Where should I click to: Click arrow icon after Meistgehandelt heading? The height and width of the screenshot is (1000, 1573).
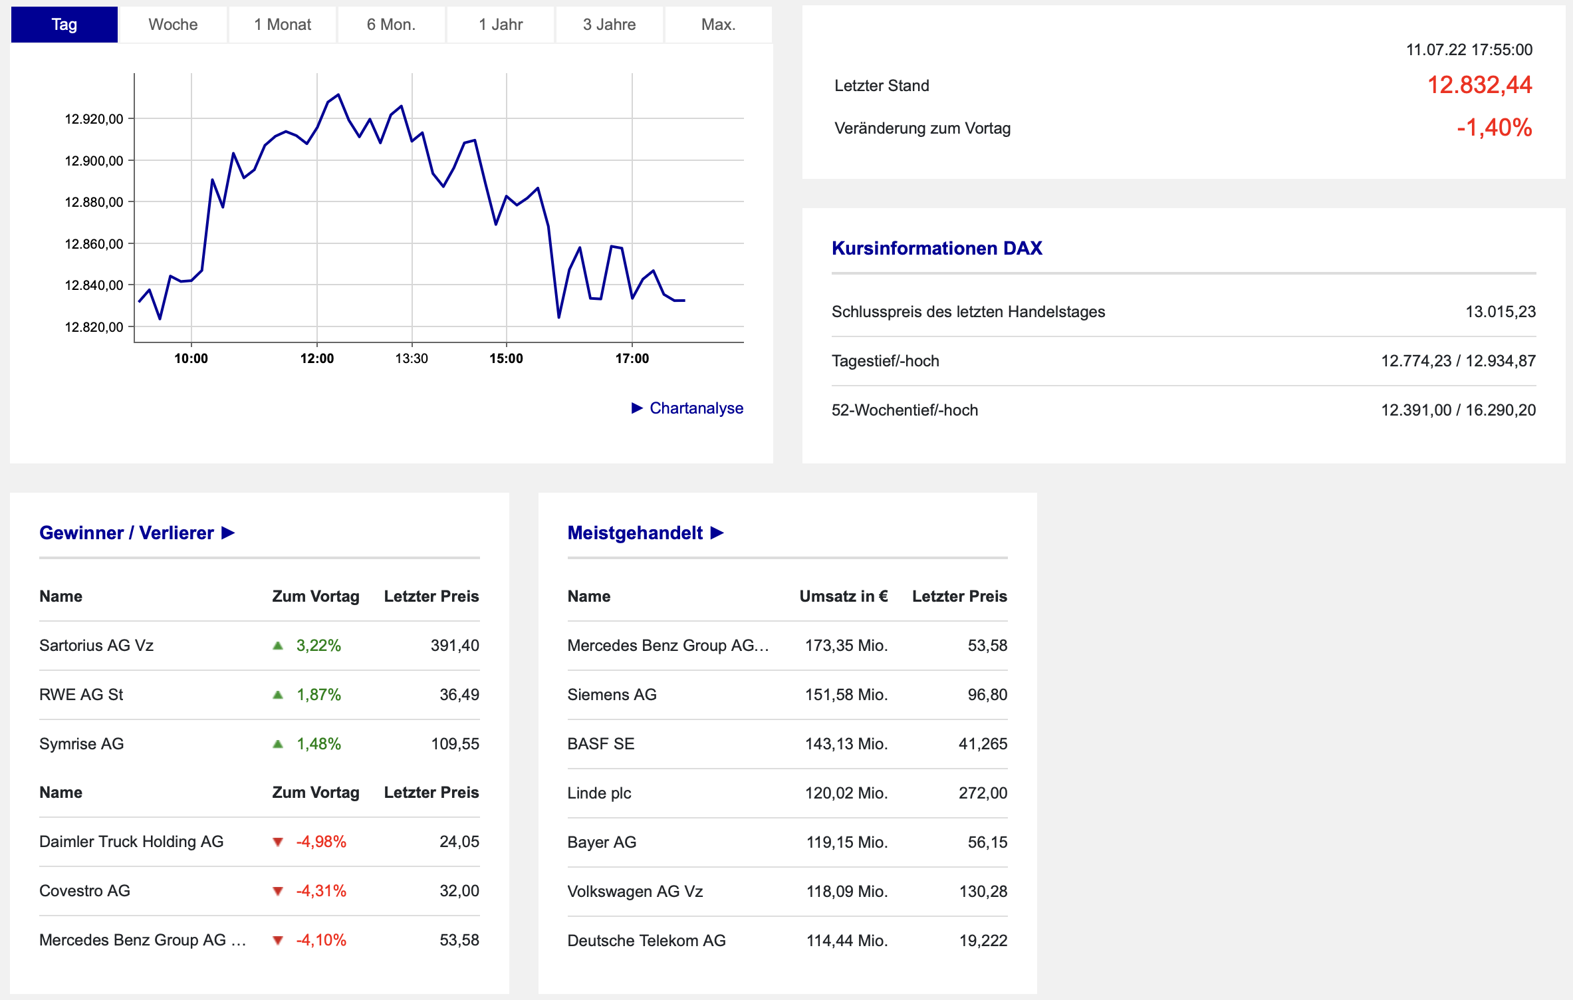(717, 533)
